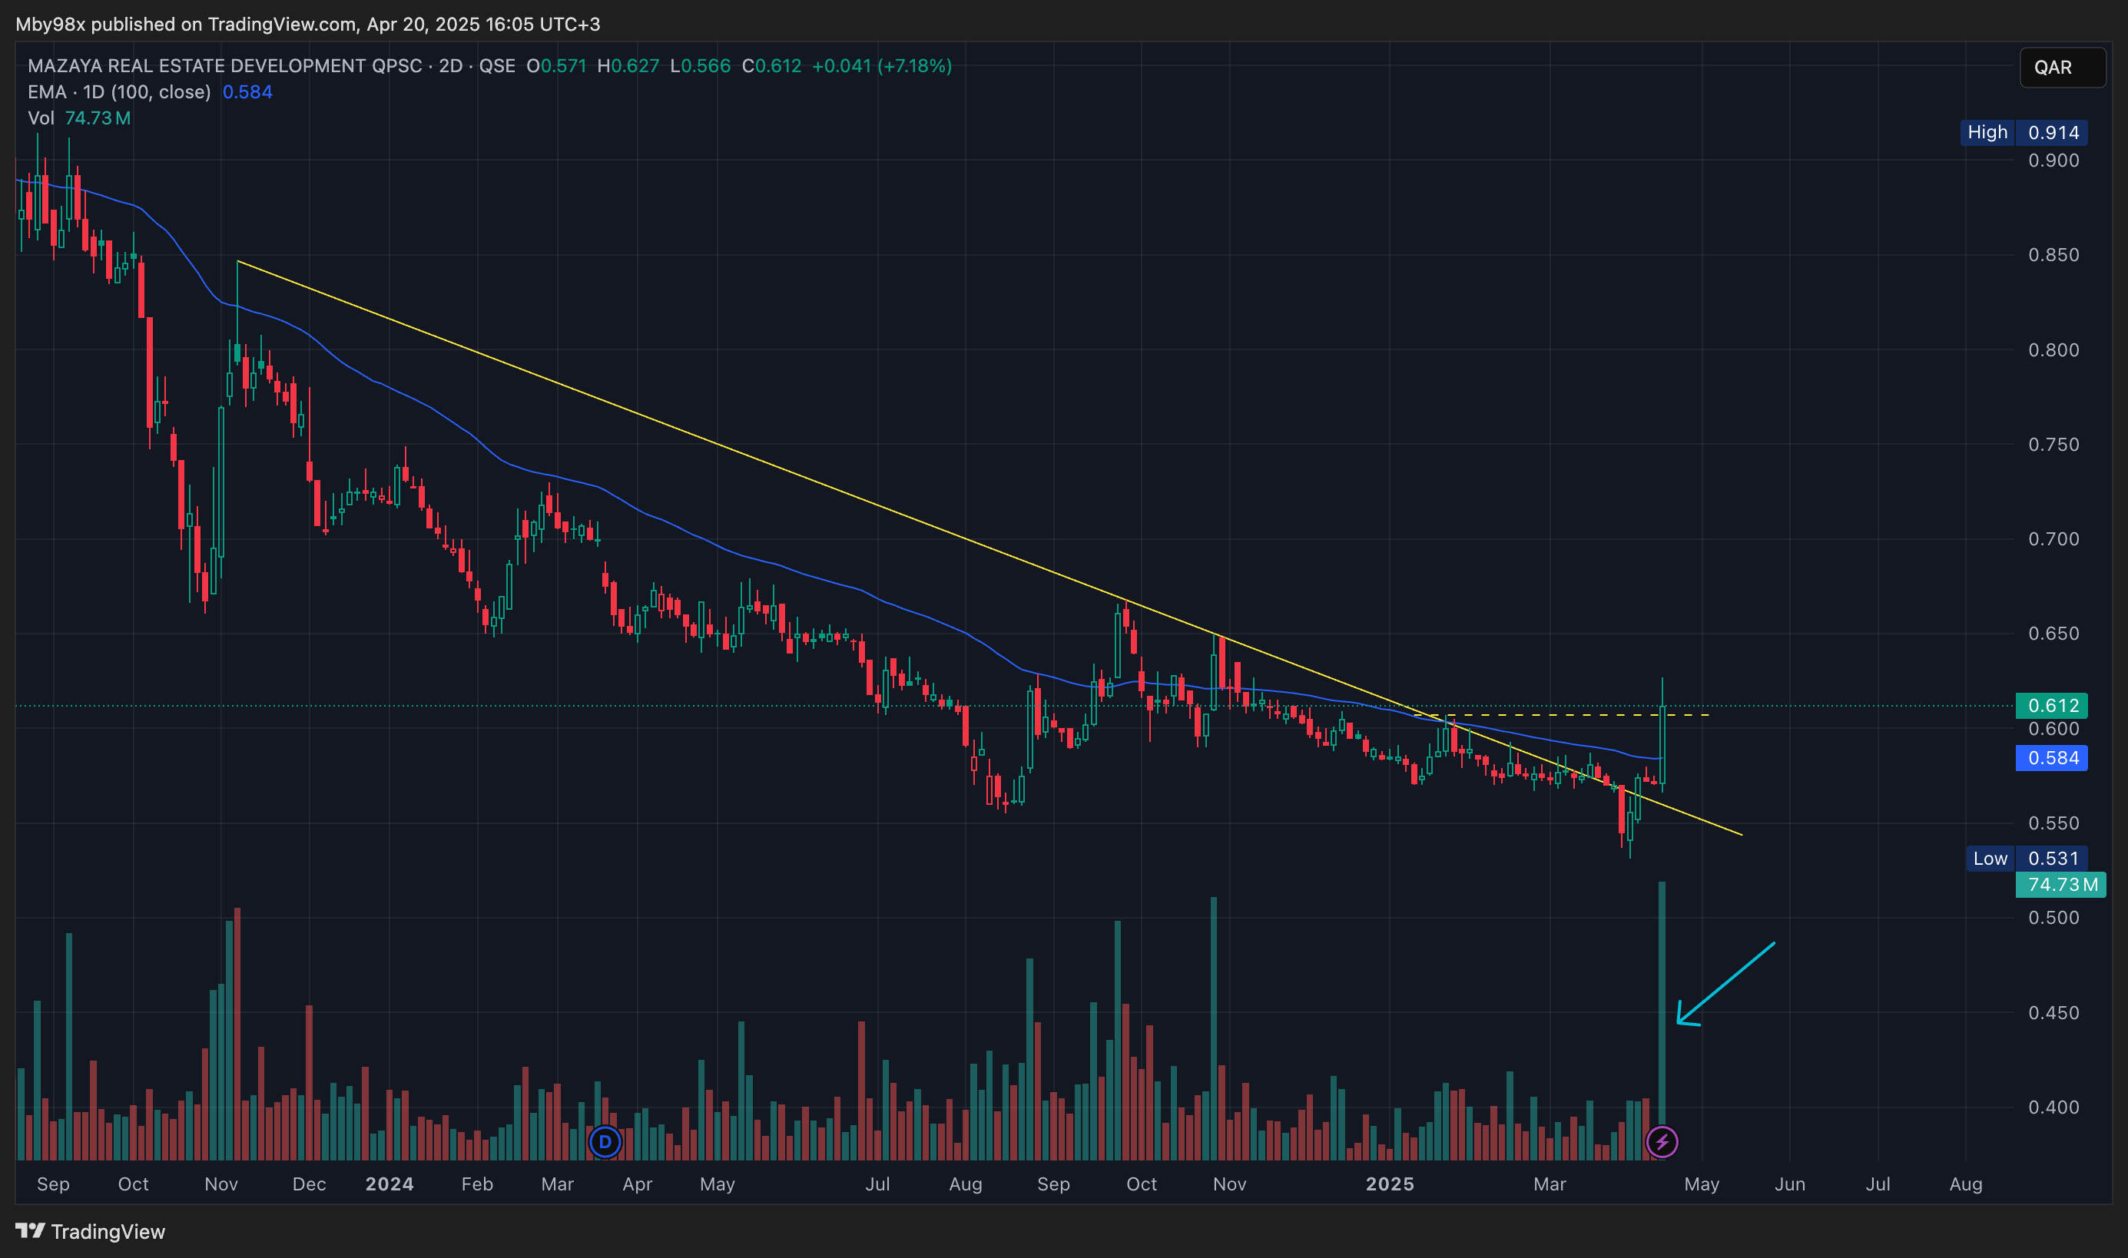Click the High 0.914 price label
The width and height of the screenshot is (2128, 1258).
[x=2023, y=132]
